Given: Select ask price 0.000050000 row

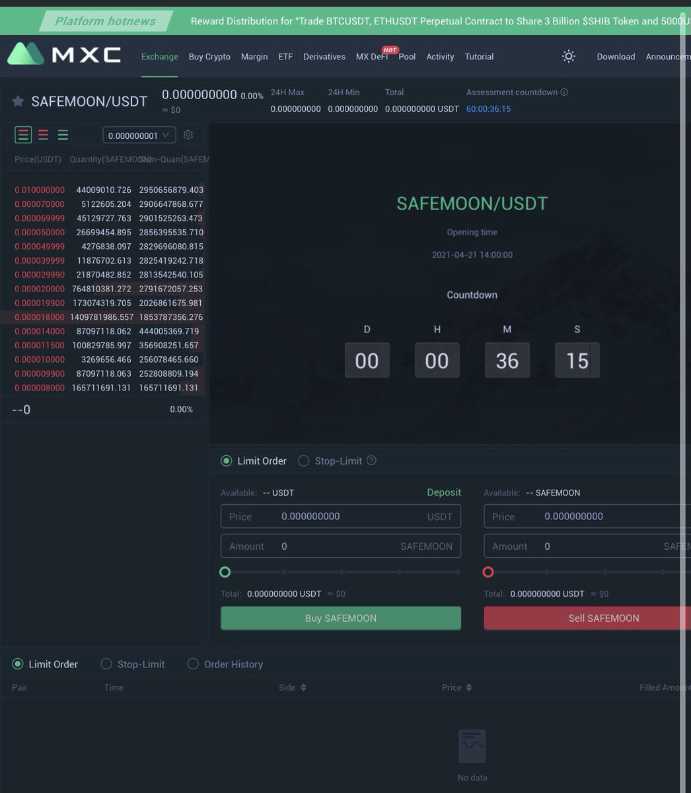Looking at the screenshot, I should [103, 233].
